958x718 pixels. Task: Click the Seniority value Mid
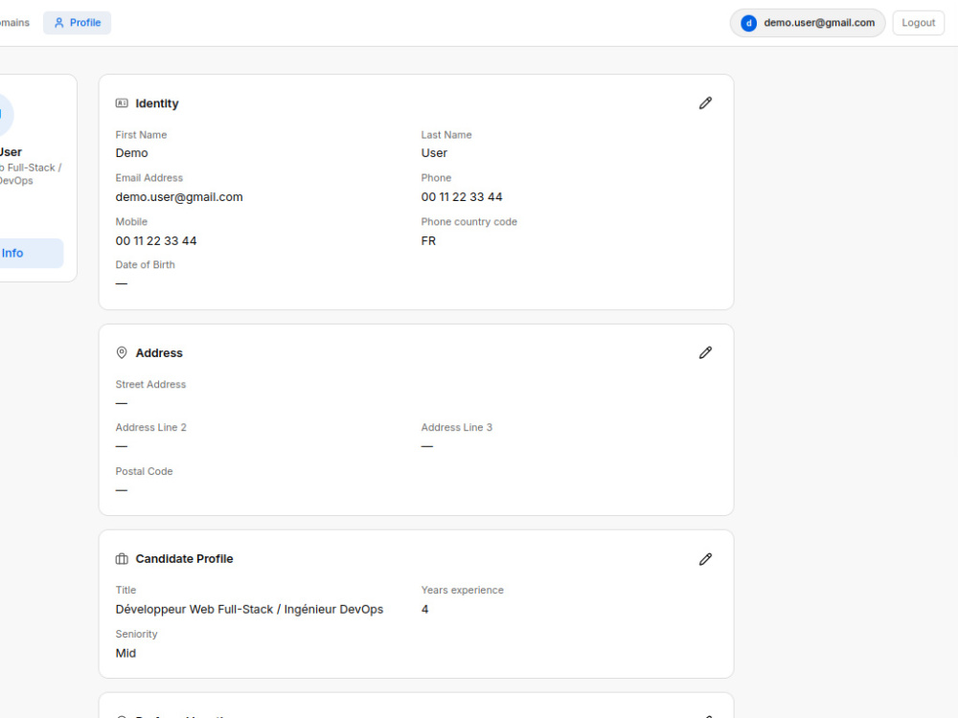125,653
